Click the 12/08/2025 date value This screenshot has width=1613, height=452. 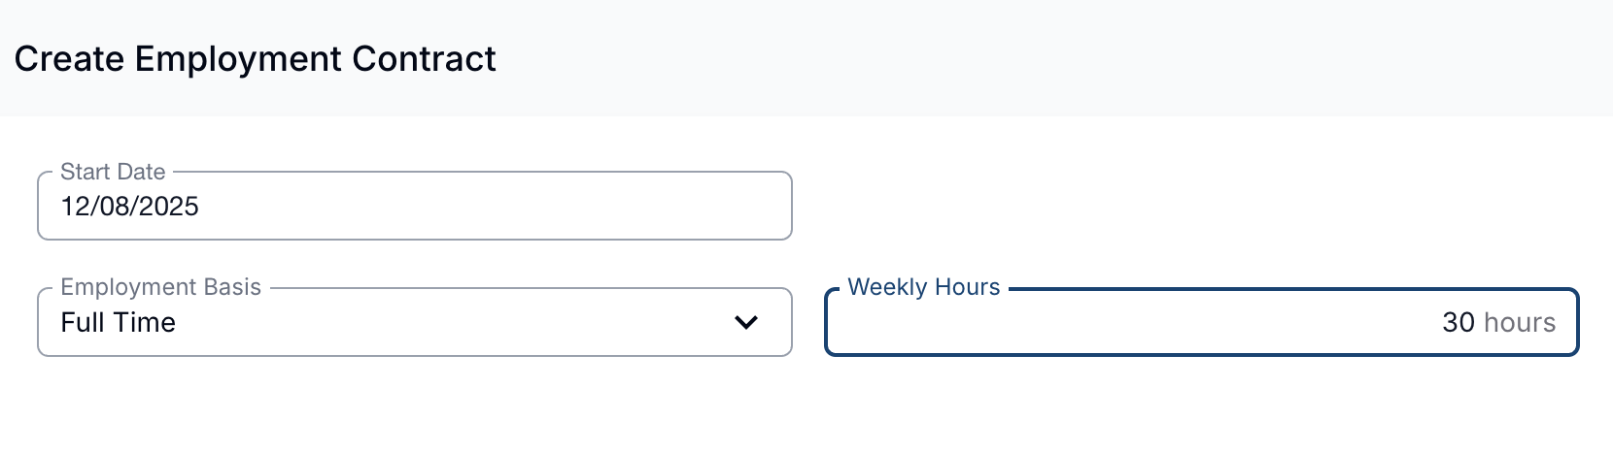point(129,207)
